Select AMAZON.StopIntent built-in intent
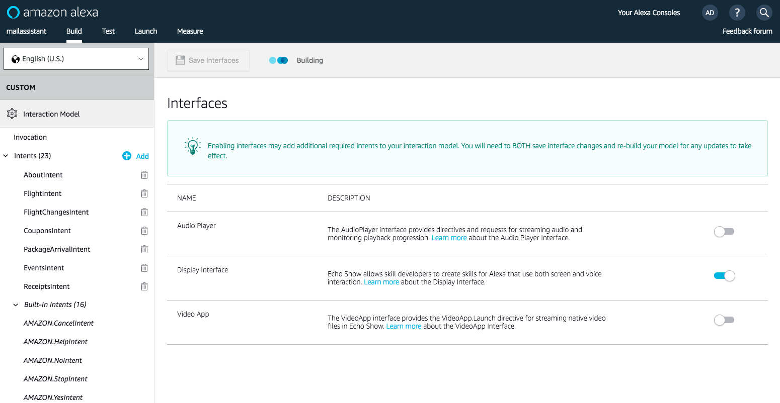This screenshot has width=780, height=403. (55, 379)
